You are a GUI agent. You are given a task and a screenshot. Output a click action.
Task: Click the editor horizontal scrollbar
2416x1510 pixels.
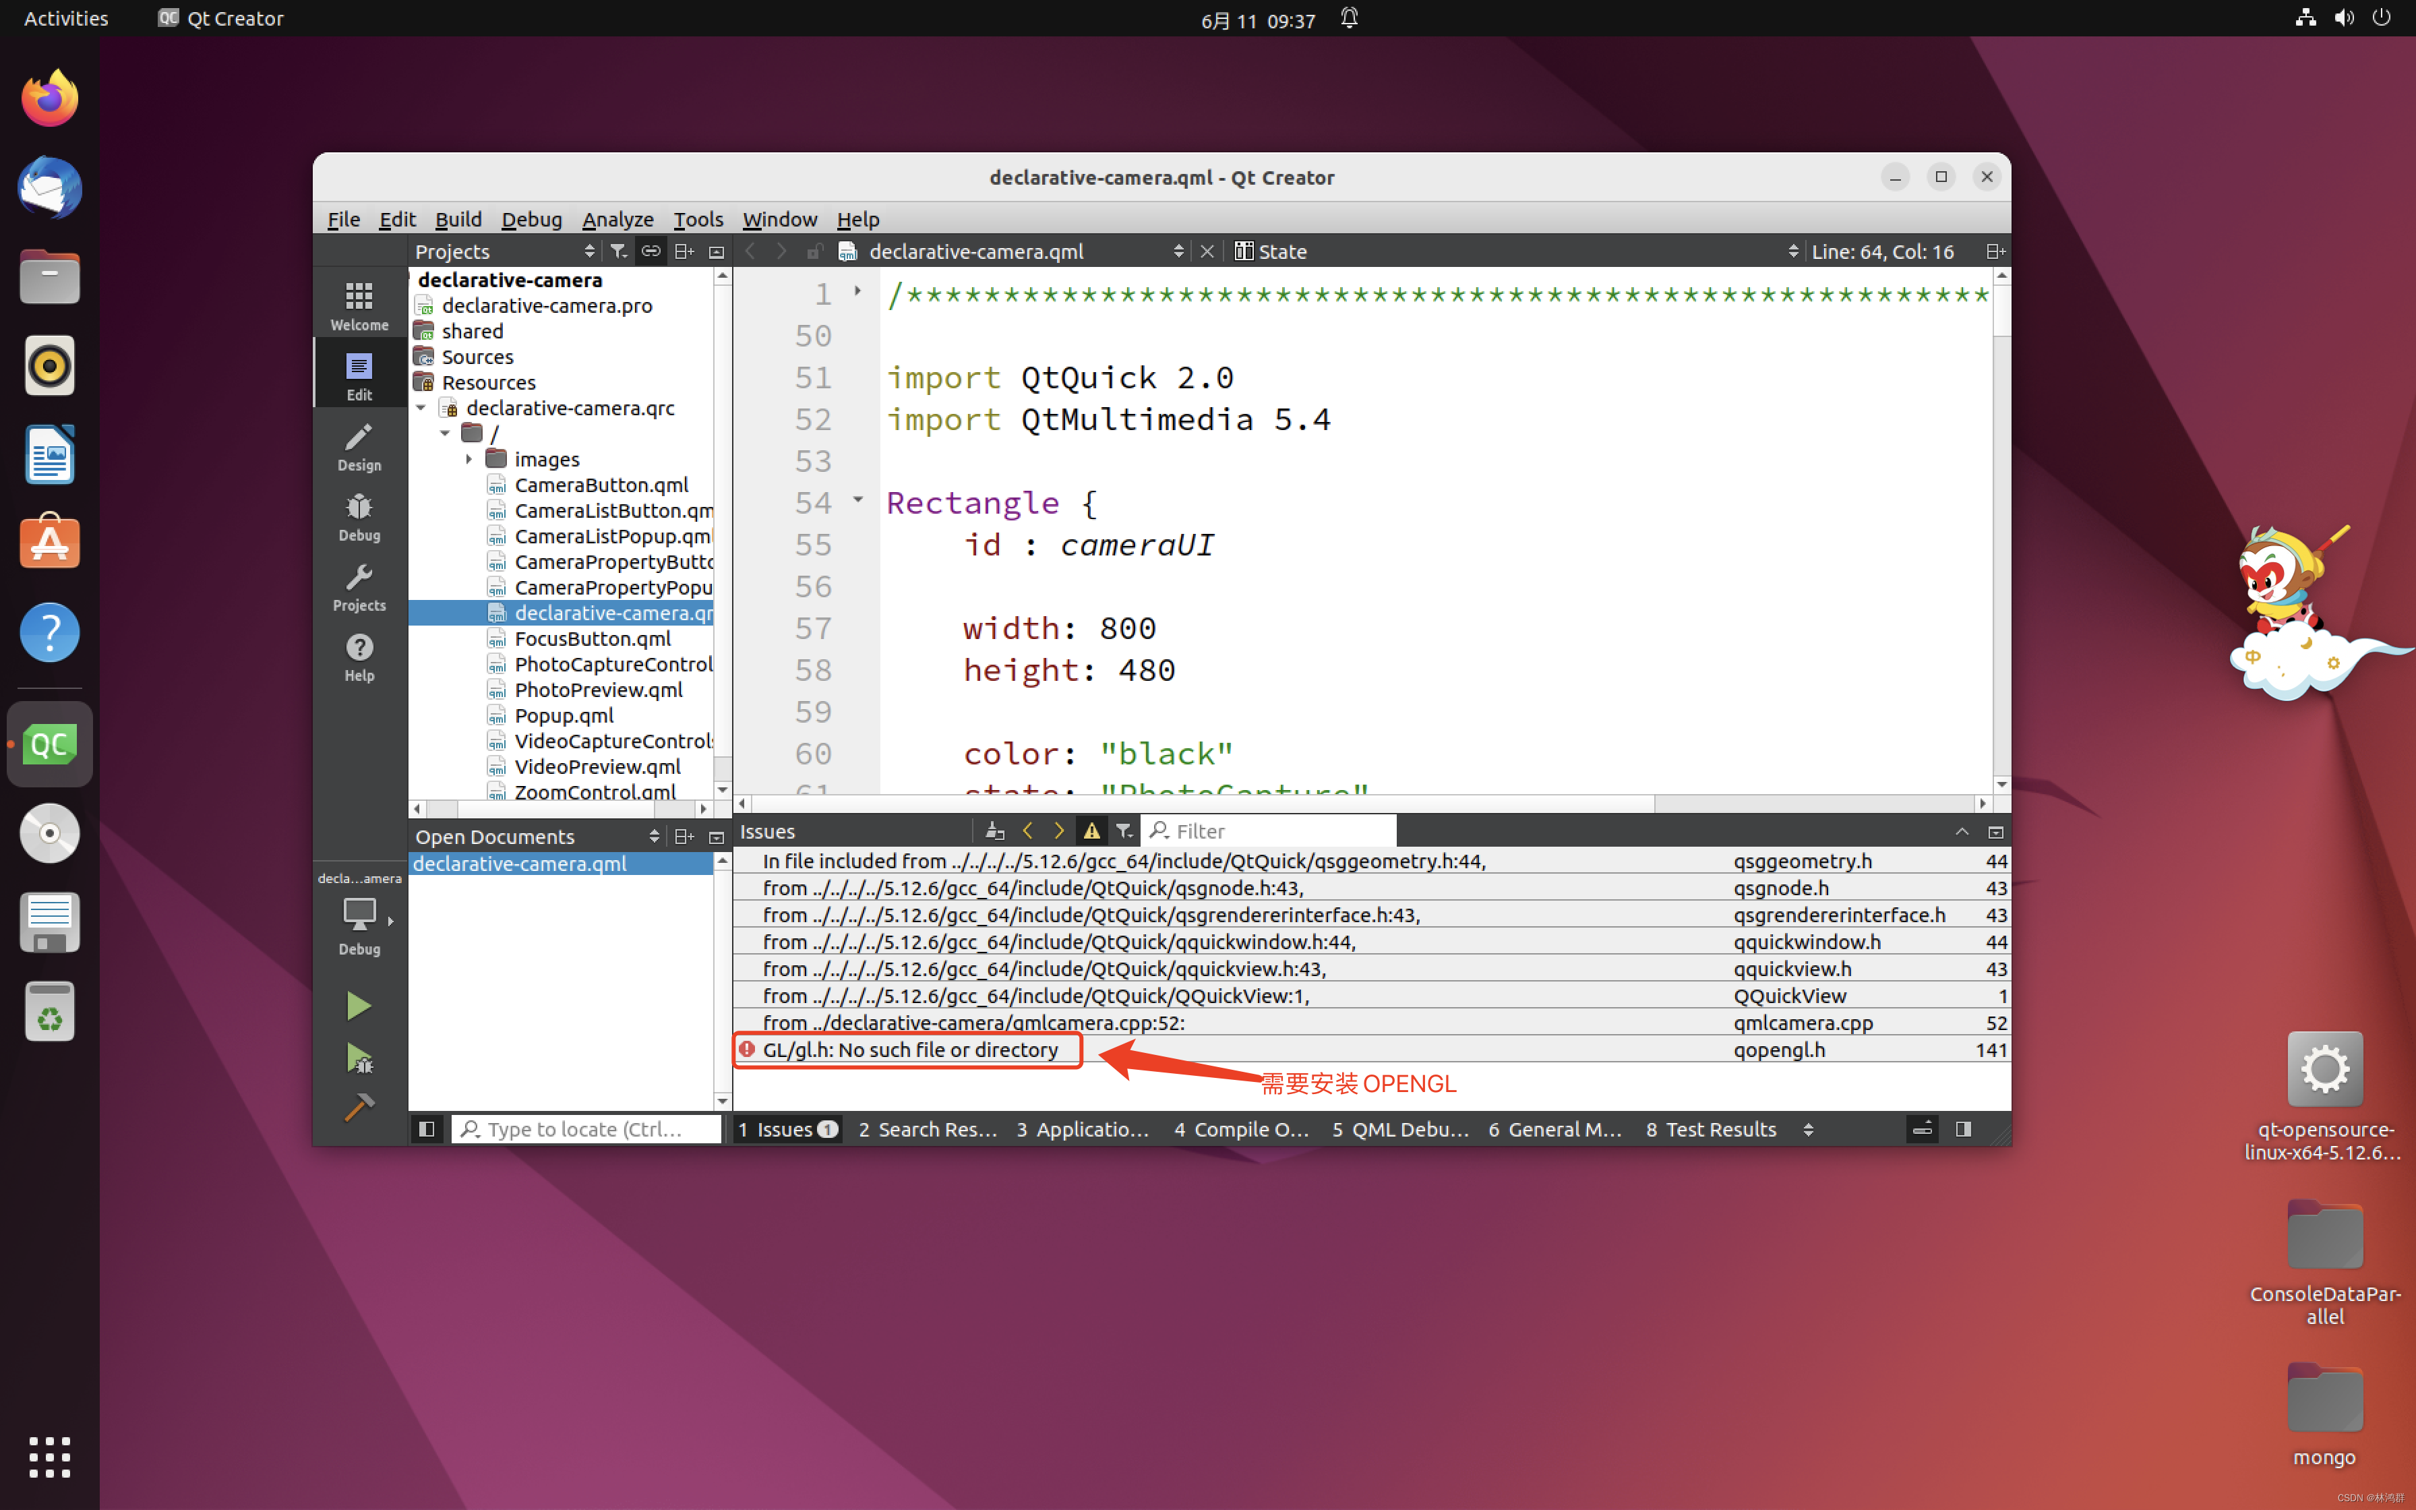1198,804
